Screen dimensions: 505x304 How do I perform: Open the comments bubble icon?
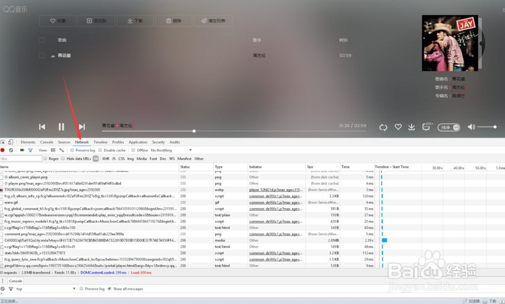[x=426, y=127]
